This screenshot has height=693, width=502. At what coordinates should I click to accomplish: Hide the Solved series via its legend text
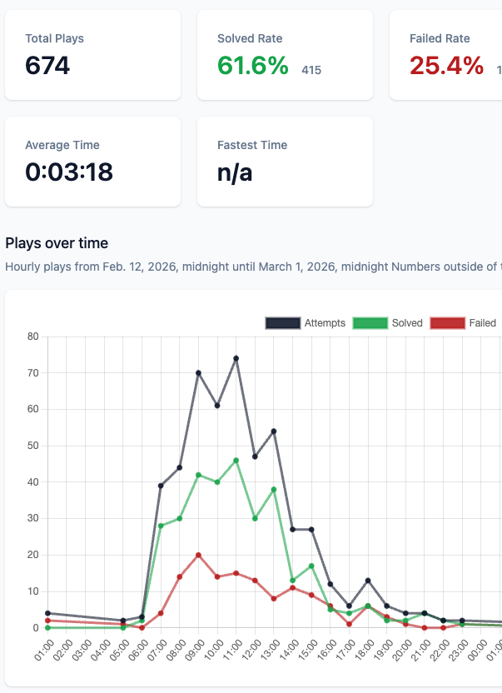[407, 323]
